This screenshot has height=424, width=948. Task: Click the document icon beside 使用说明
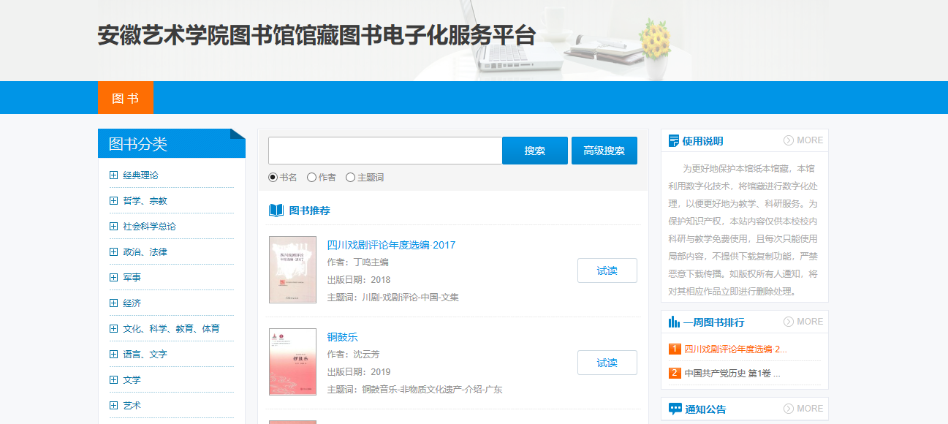coord(674,141)
